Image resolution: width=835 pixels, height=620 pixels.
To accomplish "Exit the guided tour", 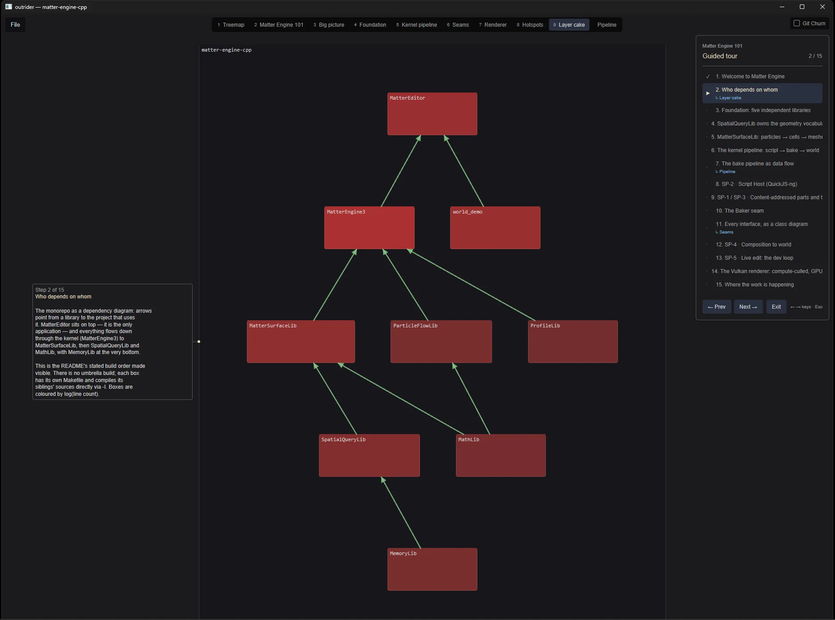I will click(776, 307).
